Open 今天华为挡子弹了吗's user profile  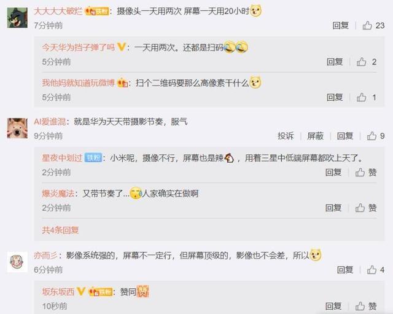78,47
